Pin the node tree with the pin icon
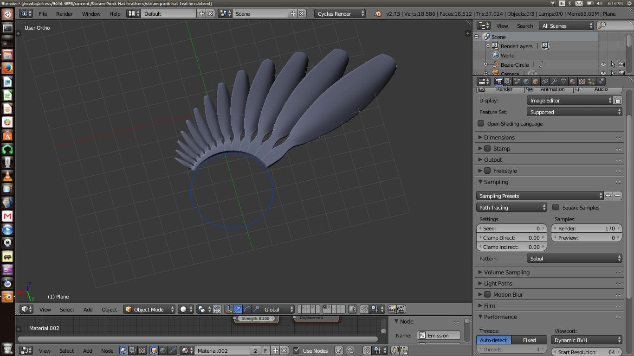Viewport: 634px width, 356px height. [x=339, y=351]
